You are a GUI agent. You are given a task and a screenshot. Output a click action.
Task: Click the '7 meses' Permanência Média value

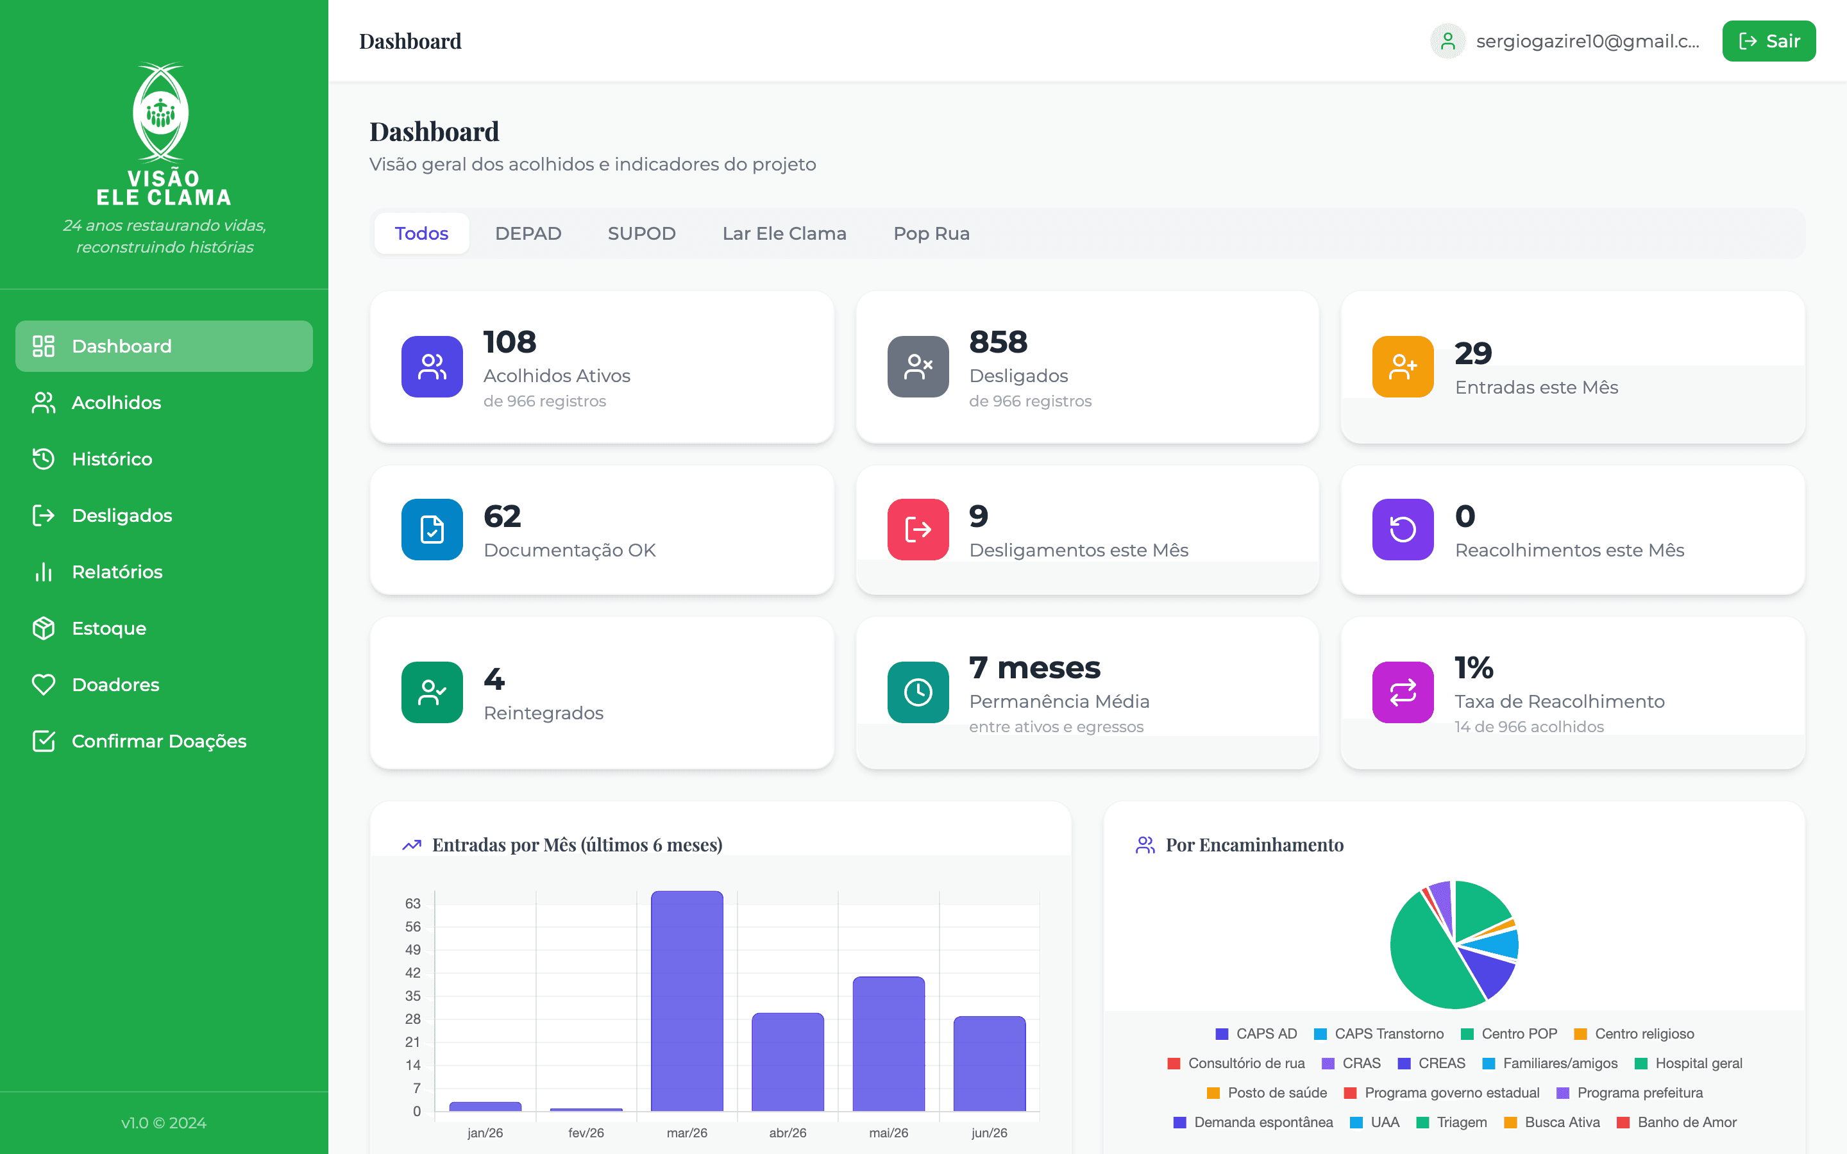pyautogui.click(x=1034, y=668)
